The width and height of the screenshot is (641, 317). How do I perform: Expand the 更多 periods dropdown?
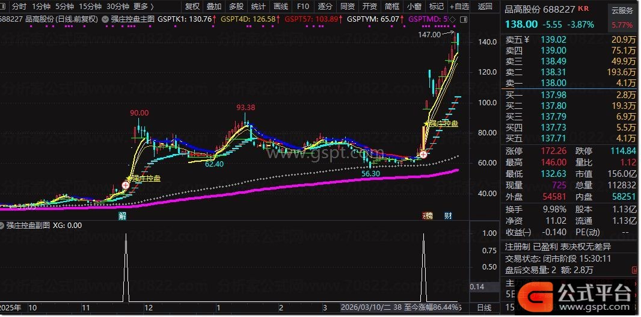coord(144,6)
